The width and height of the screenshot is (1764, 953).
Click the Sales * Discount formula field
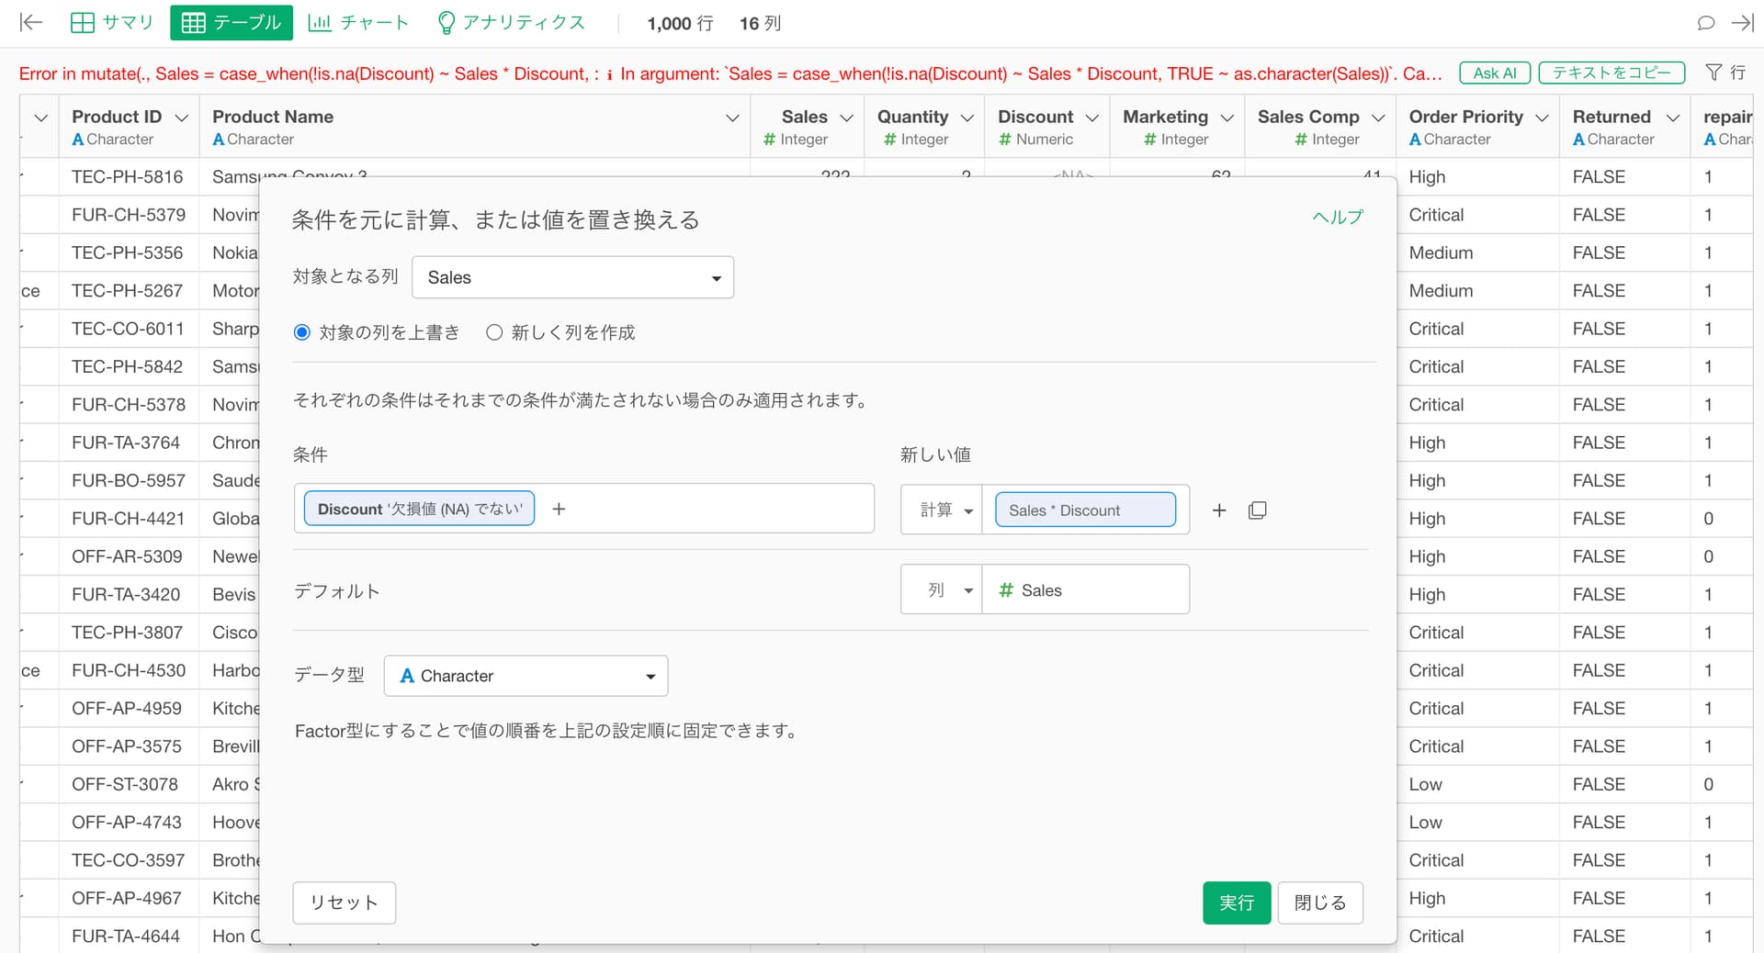click(x=1085, y=510)
